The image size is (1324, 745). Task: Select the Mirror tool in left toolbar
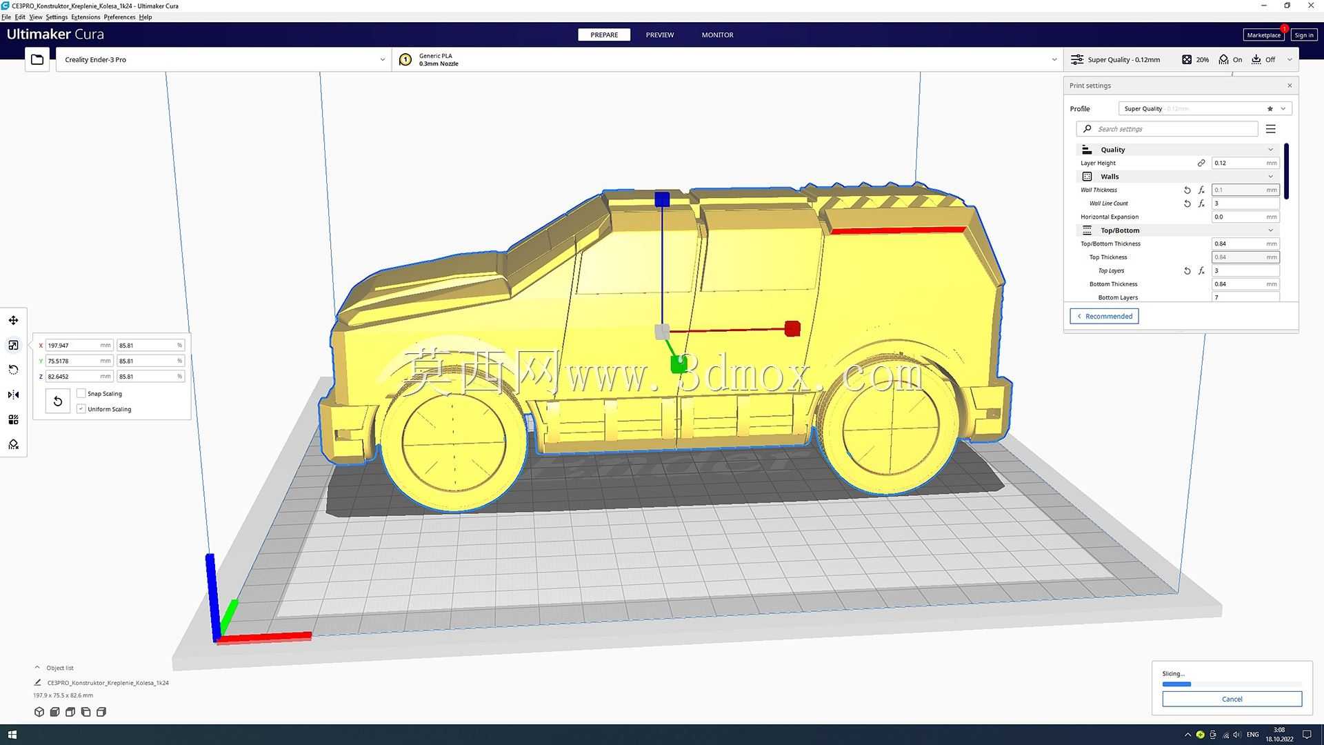coord(13,395)
